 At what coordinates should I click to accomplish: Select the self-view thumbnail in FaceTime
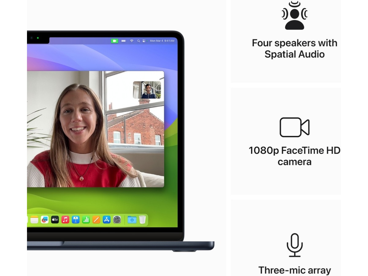click(147, 90)
